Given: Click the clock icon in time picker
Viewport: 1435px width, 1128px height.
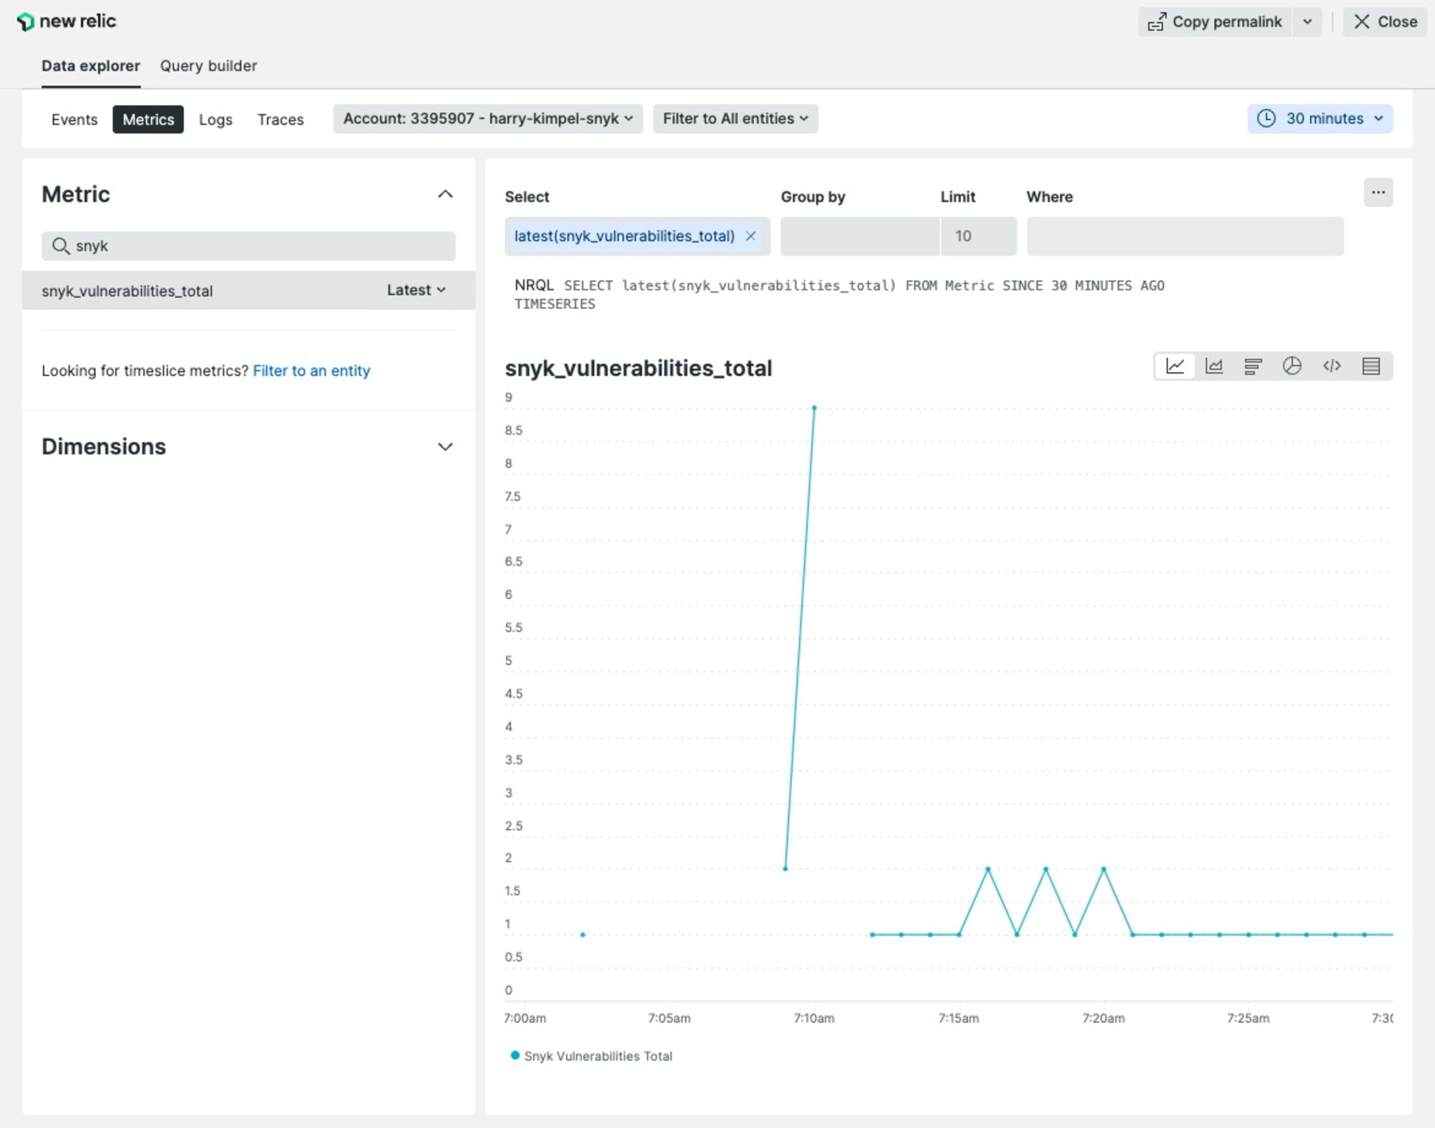Looking at the screenshot, I should 1266,118.
